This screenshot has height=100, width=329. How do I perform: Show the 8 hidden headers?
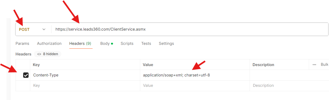(x=48, y=54)
